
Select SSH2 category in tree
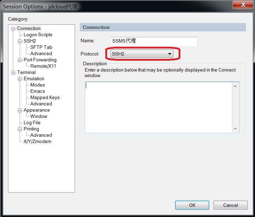point(30,41)
